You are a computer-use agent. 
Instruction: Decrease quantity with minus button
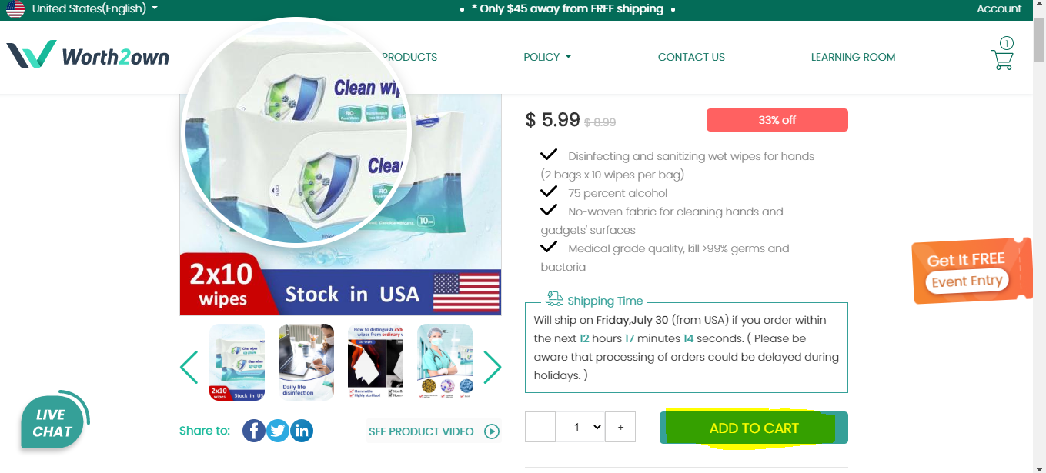point(540,427)
